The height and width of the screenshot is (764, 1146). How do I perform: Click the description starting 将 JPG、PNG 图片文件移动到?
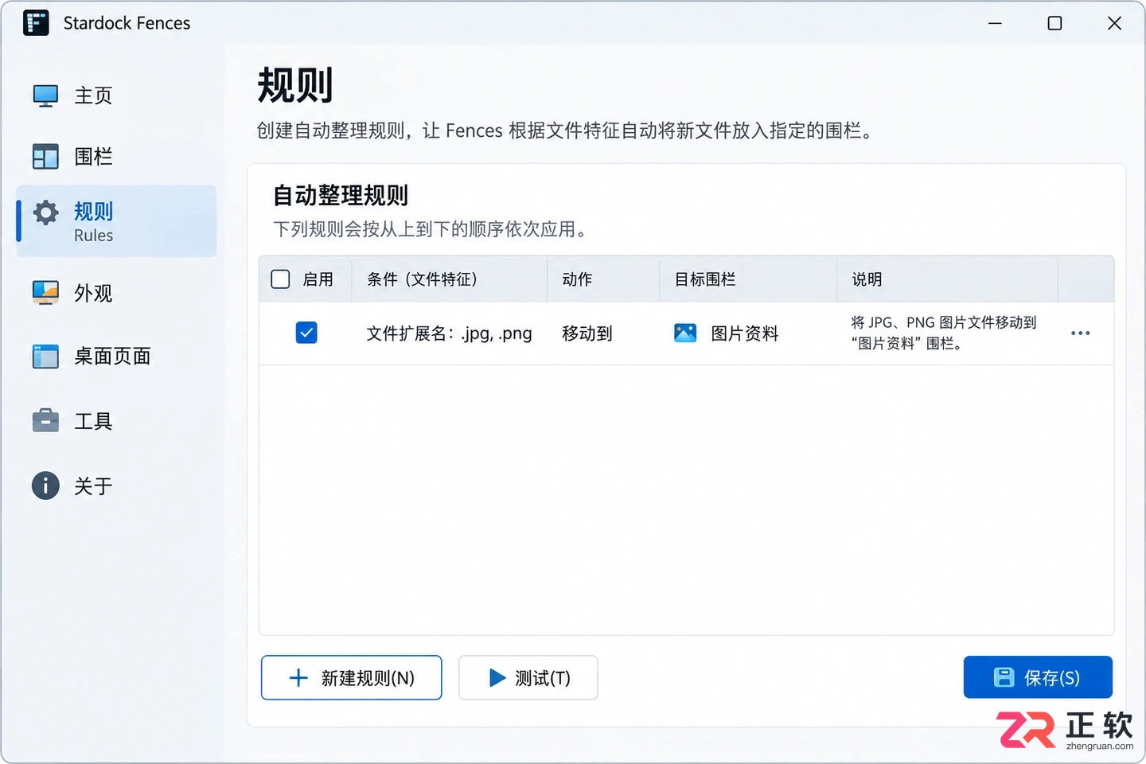click(944, 333)
